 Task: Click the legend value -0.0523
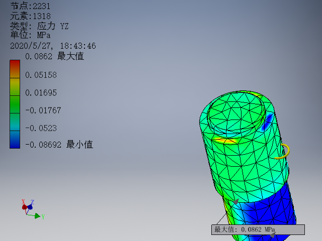pos(41,129)
